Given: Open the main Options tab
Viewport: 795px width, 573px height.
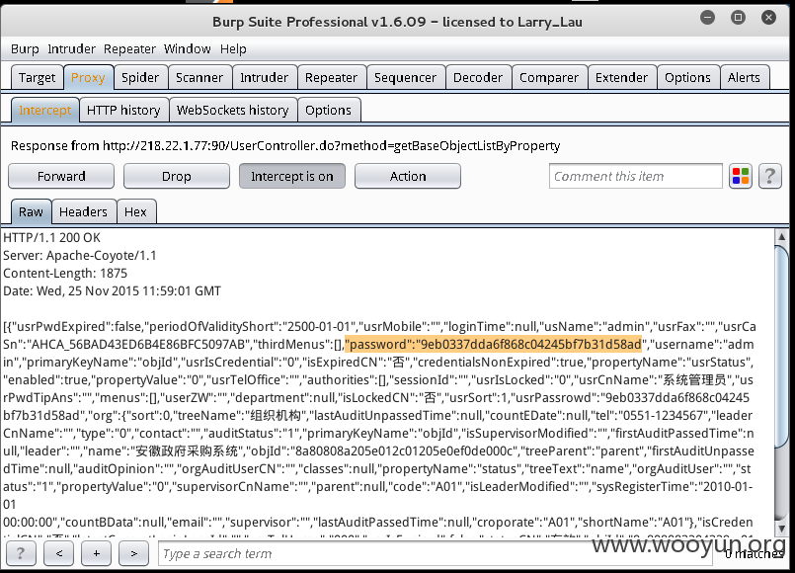Looking at the screenshot, I should coord(688,78).
